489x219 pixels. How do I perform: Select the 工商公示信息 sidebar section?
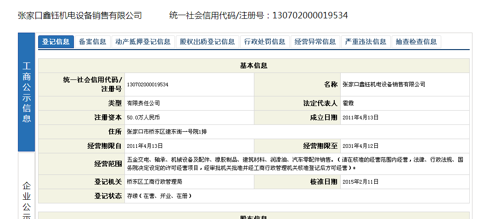[26, 92]
